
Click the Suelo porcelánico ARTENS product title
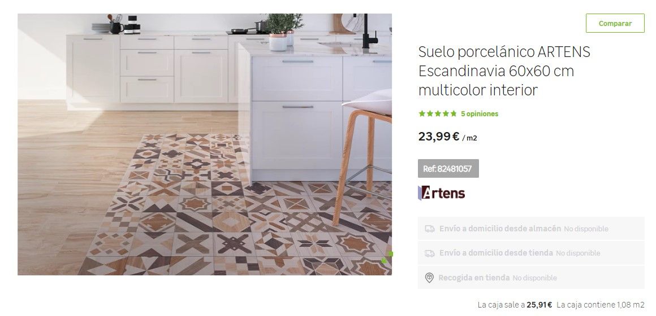pyautogui.click(x=504, y=71)
